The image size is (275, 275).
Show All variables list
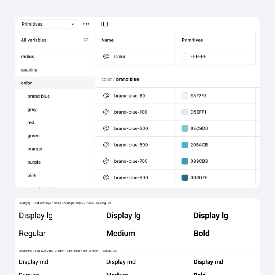point(34,40)
